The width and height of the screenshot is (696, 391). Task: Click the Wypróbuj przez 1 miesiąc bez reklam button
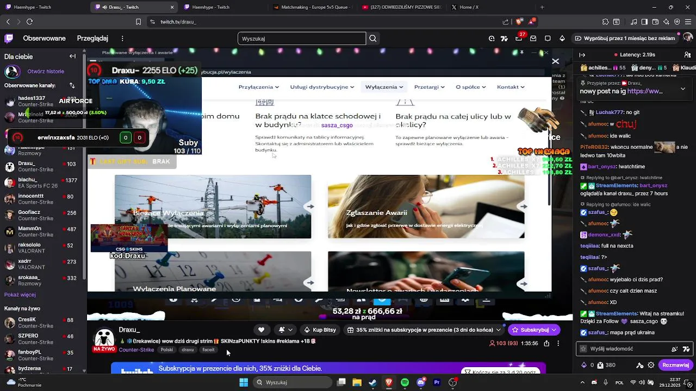(625, 39)
